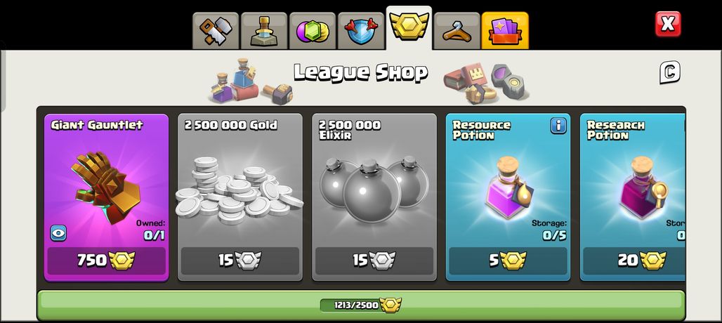Viewport: 722px width, 323px height.
Task: Buy Resource Potion for 5 medals
Action: (508, 261)
